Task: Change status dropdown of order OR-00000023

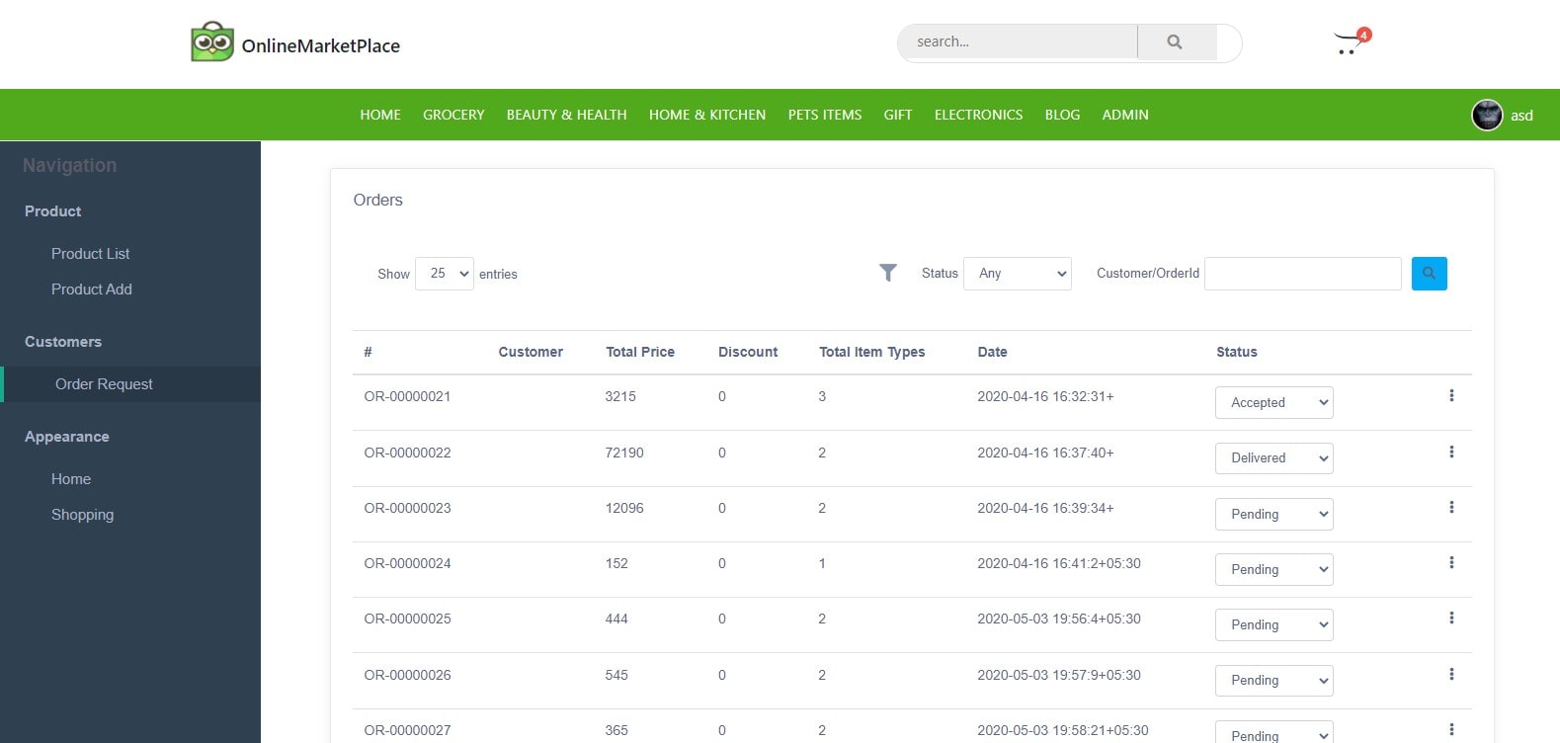Action: (1274, 515)
